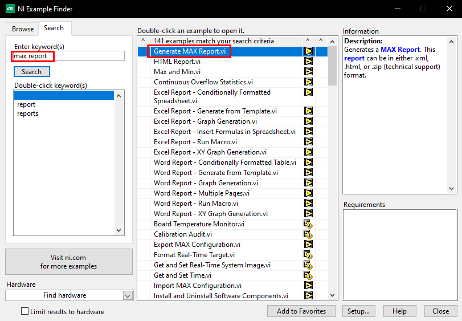
Task: Switch to the Browse tab
Action: pyautogui.click(x=23, y=29)
